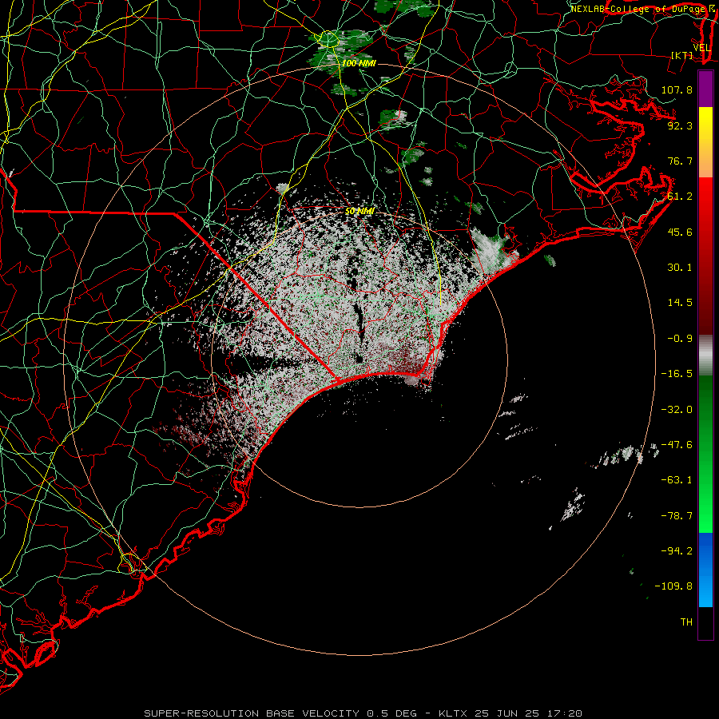Select the 45.6 legend value
The image size is (719, 719).
click(x=680, y=232)
